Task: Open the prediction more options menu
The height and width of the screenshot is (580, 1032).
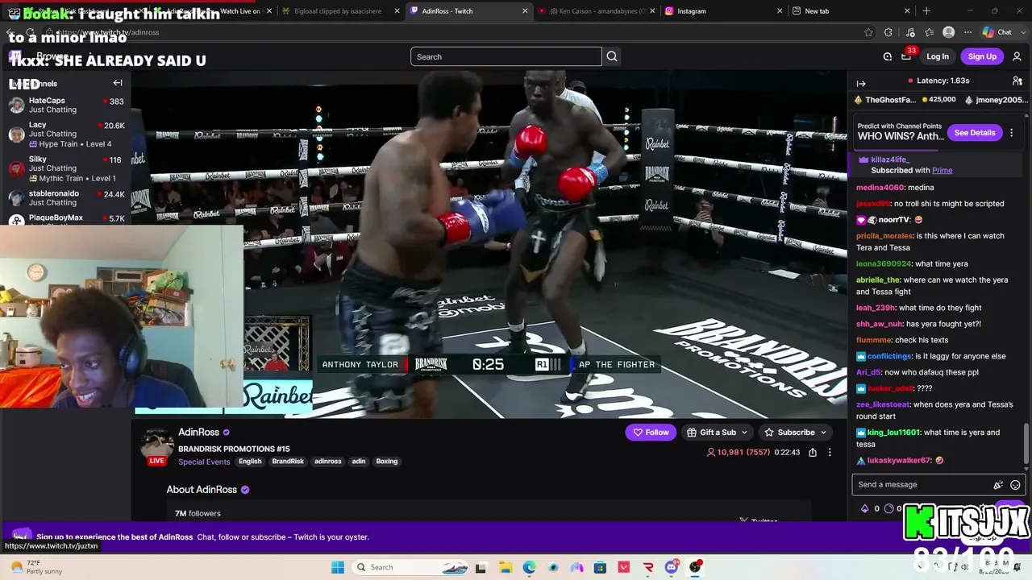Action: click(x=1011, y=133)
